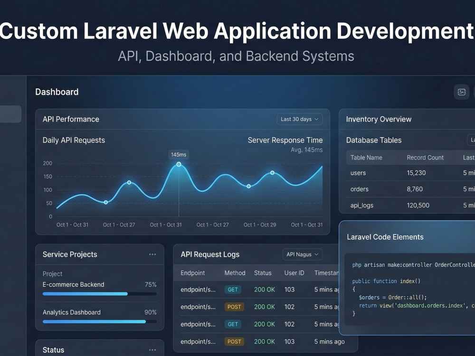This screenshot has width=475, height=356.
Task: Click '5 mins ago' in last log row
Action: click(330, 341)
